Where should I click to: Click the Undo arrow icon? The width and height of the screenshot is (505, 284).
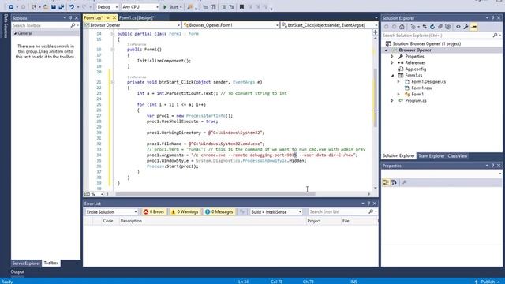coord(72,7)
